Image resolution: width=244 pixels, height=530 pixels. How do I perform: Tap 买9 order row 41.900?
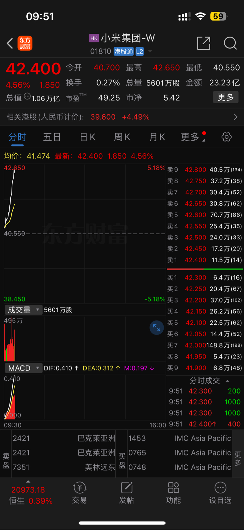point(205,368)
